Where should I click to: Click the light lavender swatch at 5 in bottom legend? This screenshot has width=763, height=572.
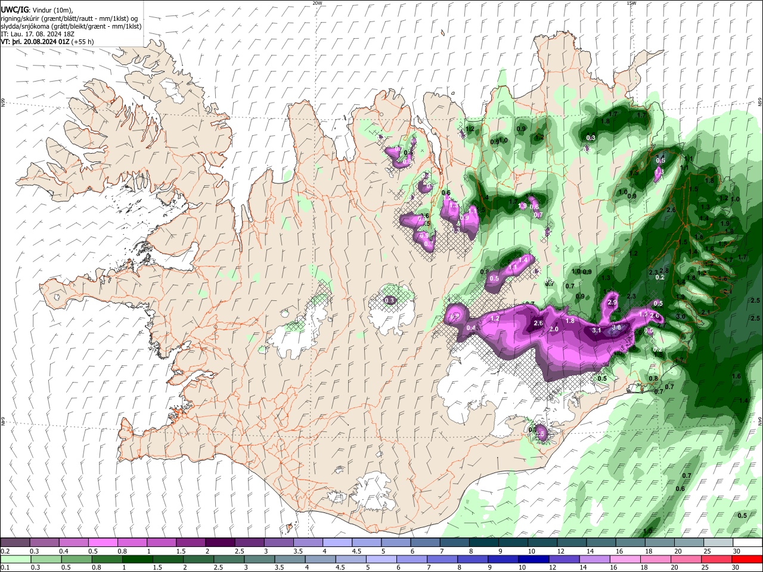click(381, 559)
